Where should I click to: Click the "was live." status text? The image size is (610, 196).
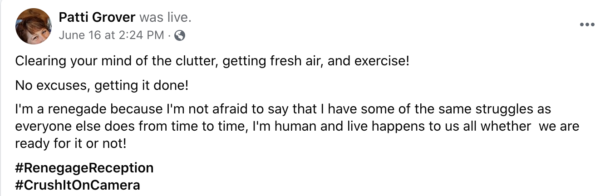pos(165,18)
